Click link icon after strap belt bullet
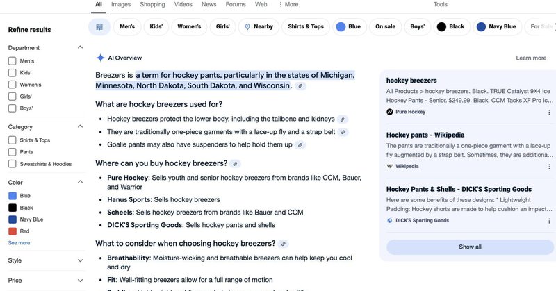 pyautogui.click(x=343, y=132)
